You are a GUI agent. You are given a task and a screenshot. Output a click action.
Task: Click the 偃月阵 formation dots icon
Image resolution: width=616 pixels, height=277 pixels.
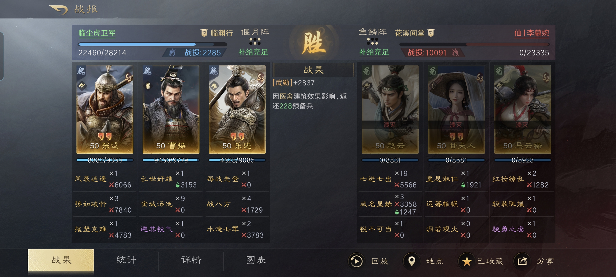coord(255,41)
